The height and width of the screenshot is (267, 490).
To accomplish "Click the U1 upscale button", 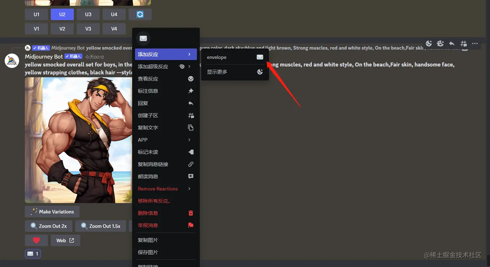I will pyautogui.click(x=36, y=14).
